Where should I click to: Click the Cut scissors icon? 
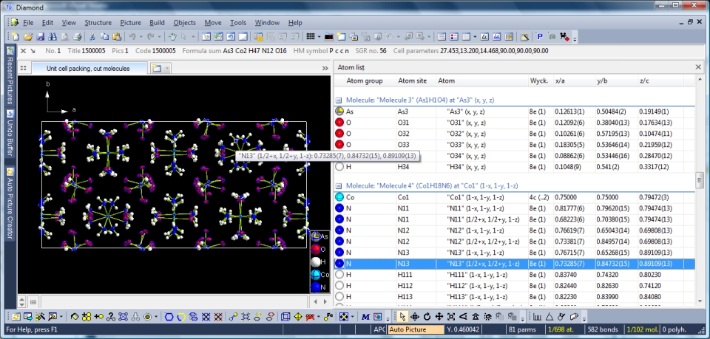pyautogui.click(x=92, y=36)
